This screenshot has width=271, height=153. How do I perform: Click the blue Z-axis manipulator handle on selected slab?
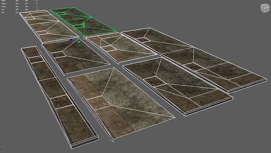click(88, 30)
